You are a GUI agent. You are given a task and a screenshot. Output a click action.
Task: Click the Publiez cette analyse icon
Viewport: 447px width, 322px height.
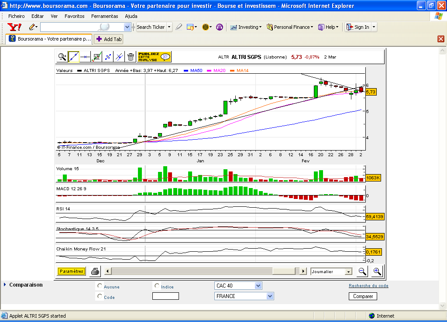pyautogui.click(x=154, y=57)
